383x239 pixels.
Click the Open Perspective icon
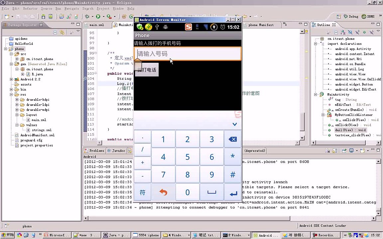[x=338, y=17]
